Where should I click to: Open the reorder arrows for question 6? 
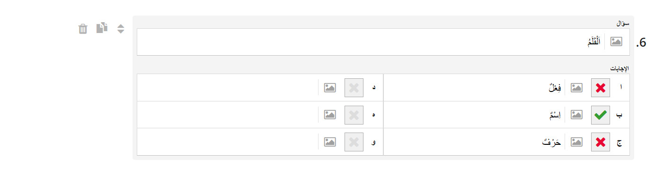121,29
